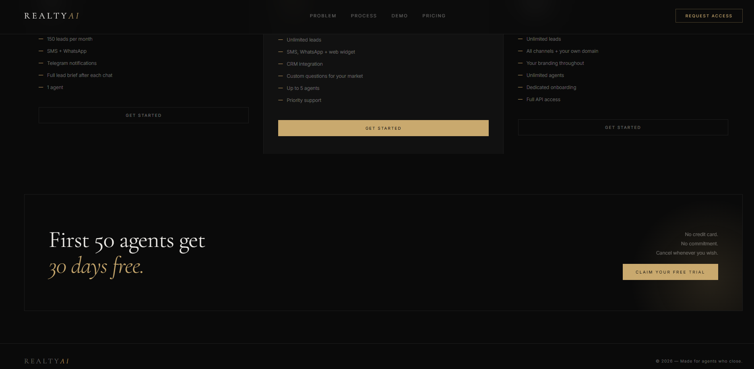The width and height of the screenshot is (754, 369).
Task: Click the 'No credit card.' note
Action: (x=701, y=234)
